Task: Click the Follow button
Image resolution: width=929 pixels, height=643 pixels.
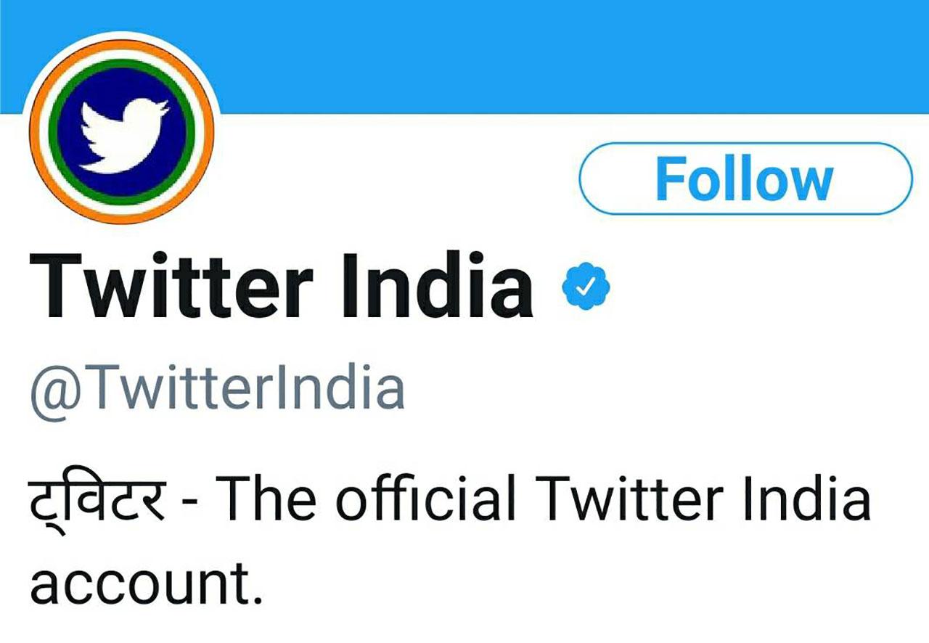Action: point(745,179)
